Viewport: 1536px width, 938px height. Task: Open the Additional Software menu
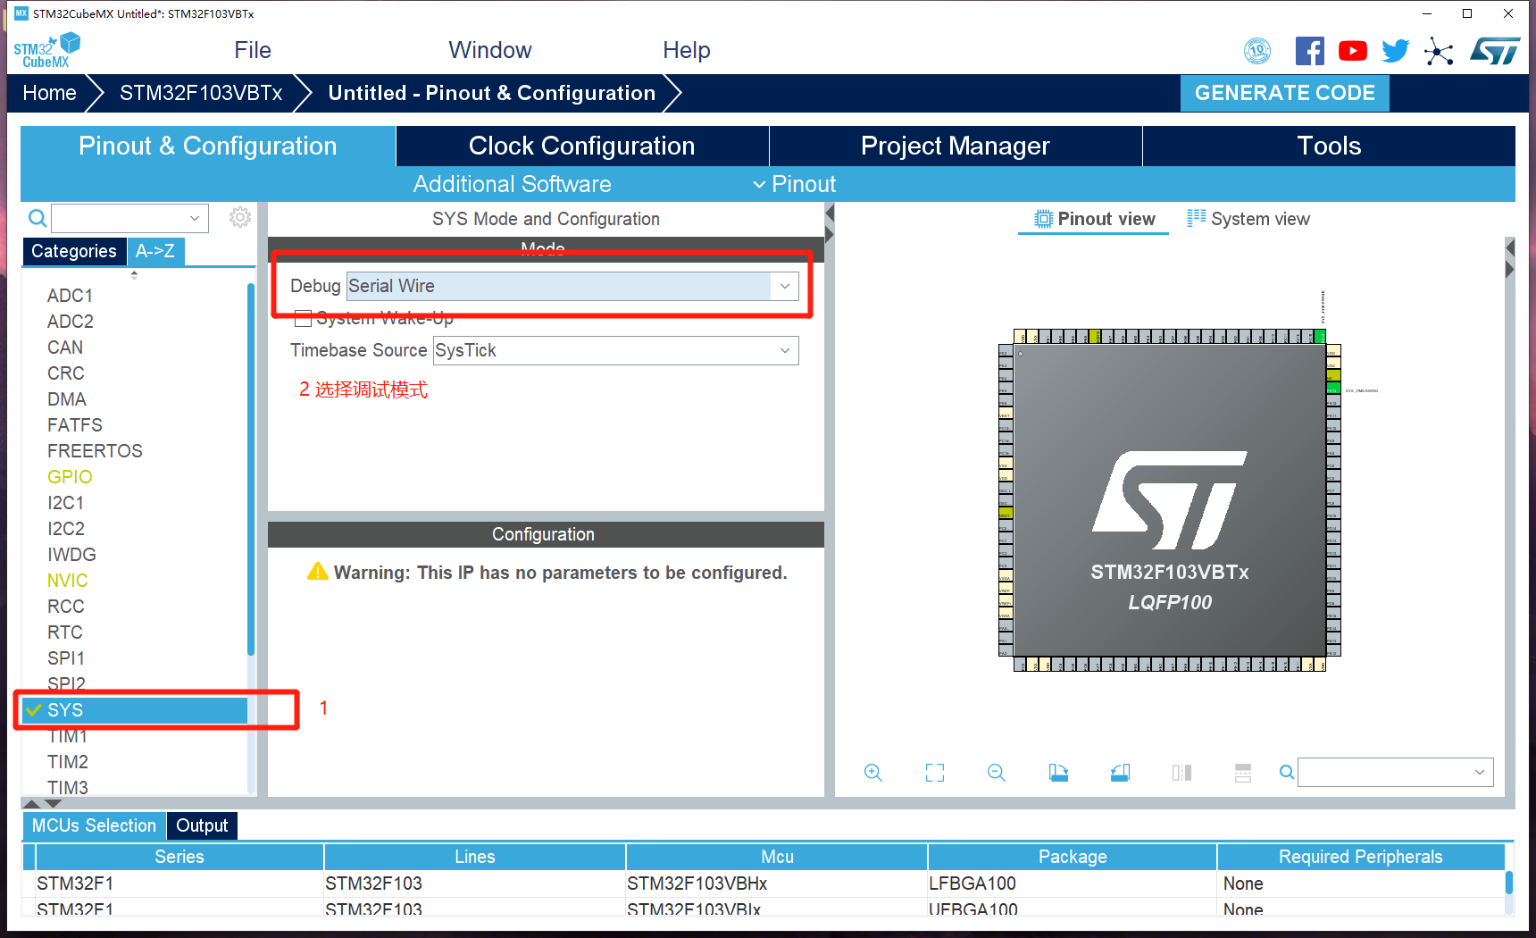pos(513,184)
